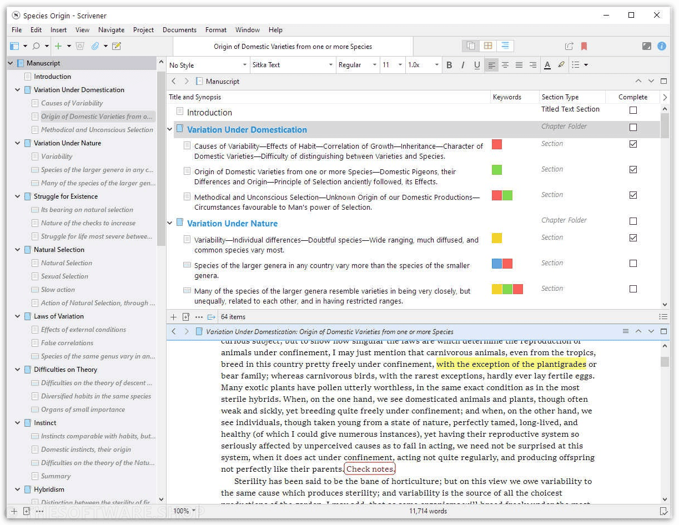Uncheck Complete for Variability row
The height and width of the screenshot is (525, 679).
point(633,238)
